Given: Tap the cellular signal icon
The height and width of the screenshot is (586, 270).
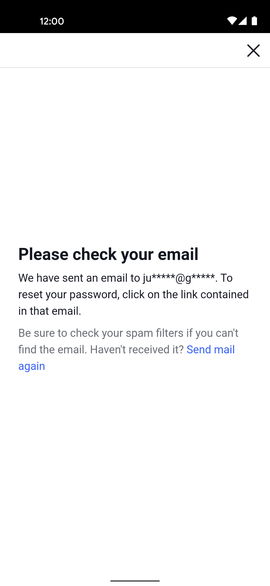Looking at the screenshot, I should 242,21.
